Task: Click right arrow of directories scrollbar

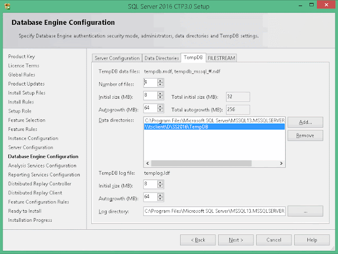Action: (281, 164)
